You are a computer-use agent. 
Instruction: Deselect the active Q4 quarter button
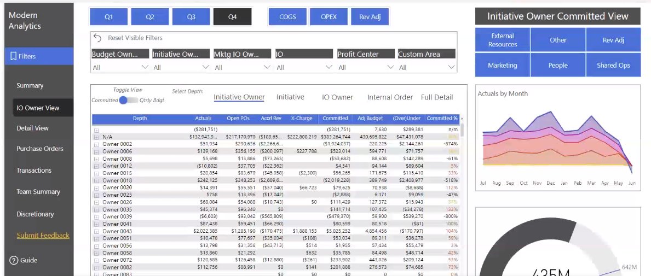point(232,17)
